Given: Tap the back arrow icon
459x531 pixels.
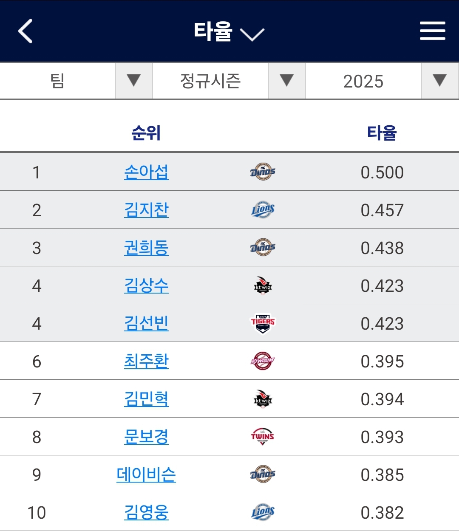Looking at the screenshot, I should click(x=25, y=31).
